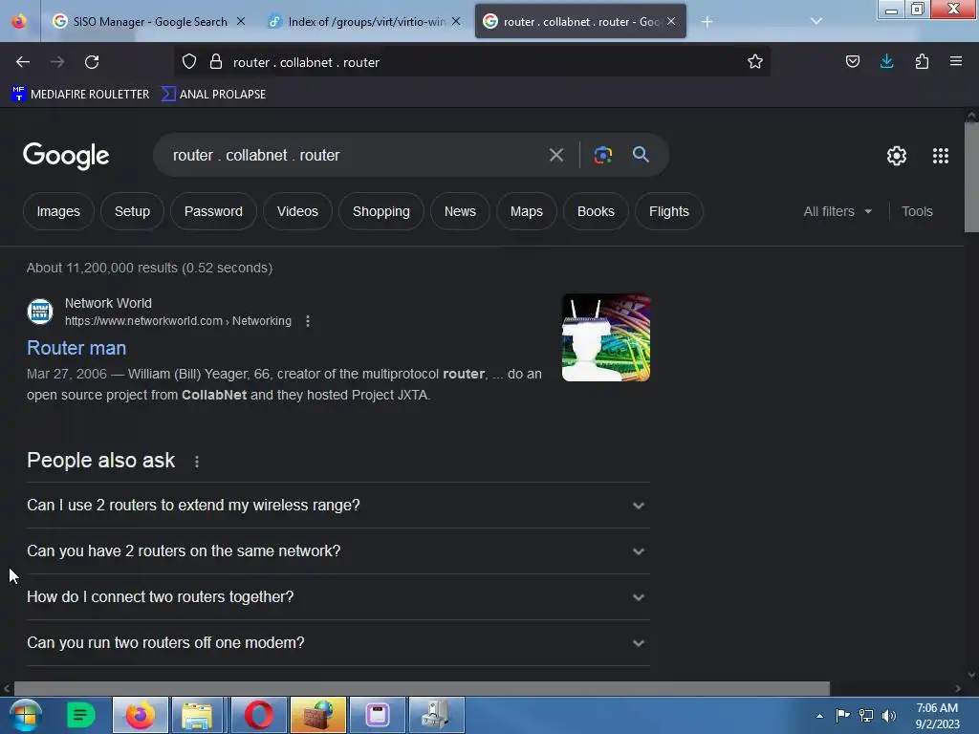Filter results by Videos
This screenshot has width=979, height=734.
(298, 211)
